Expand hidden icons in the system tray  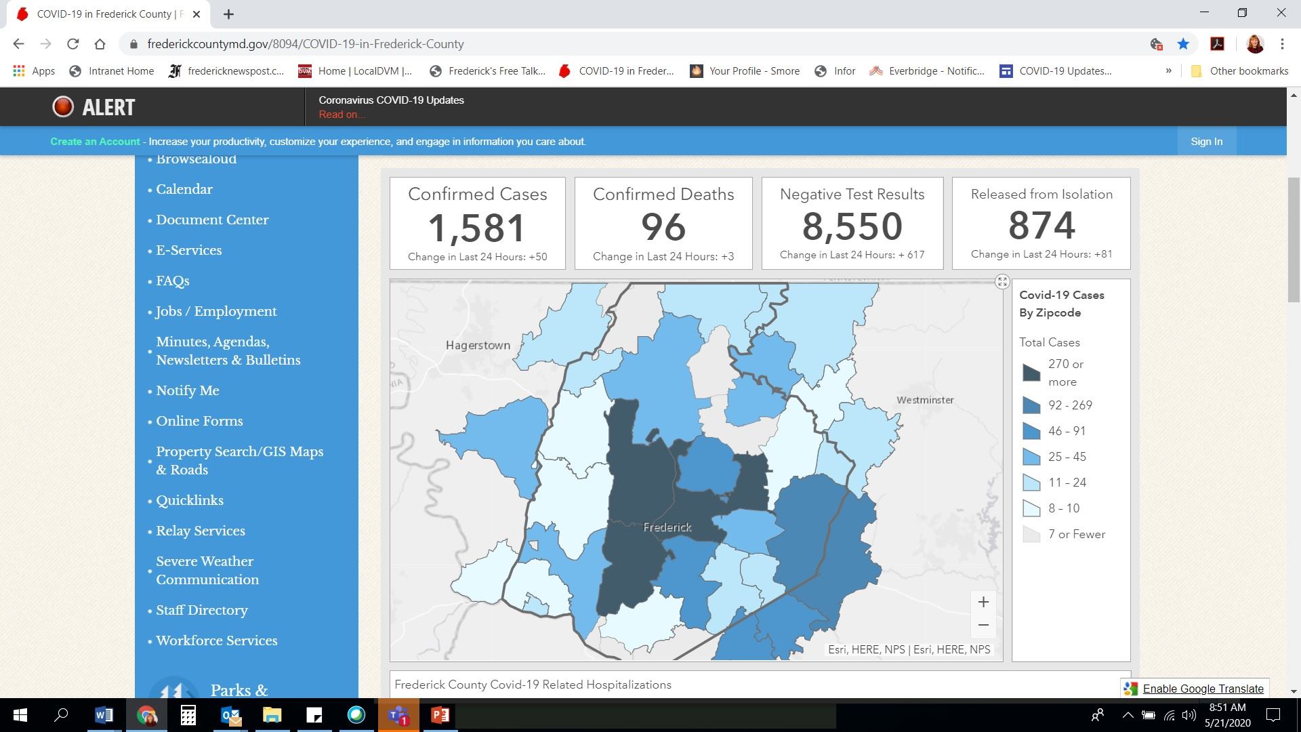click(x=1128, y=716)
